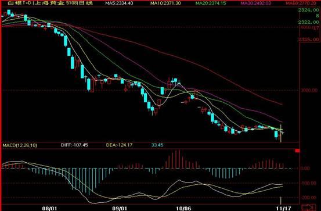Screen dimensions: 321x211
Task: Open the MACD(12,26,10) indicator settings label
Action: tap(20, 145)
